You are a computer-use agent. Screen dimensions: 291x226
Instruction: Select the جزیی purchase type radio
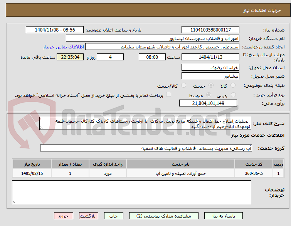(x=233, y=95)
